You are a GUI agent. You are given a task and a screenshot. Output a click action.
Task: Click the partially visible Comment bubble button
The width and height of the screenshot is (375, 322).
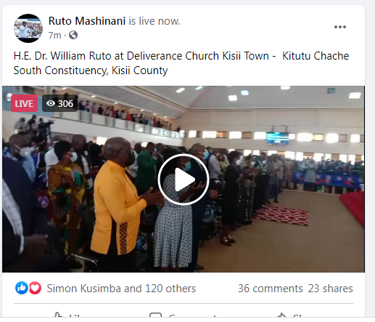click(x=183, y=315)
